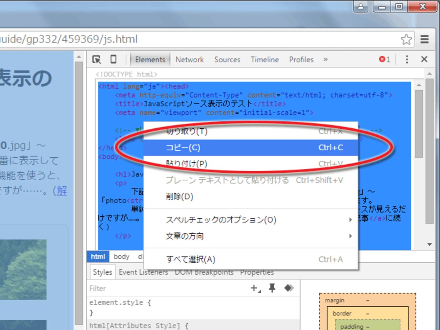The image size is (440, 330).
Task: Choose 切り取り(T) in context menu
Action: click(x=251, y=131)
